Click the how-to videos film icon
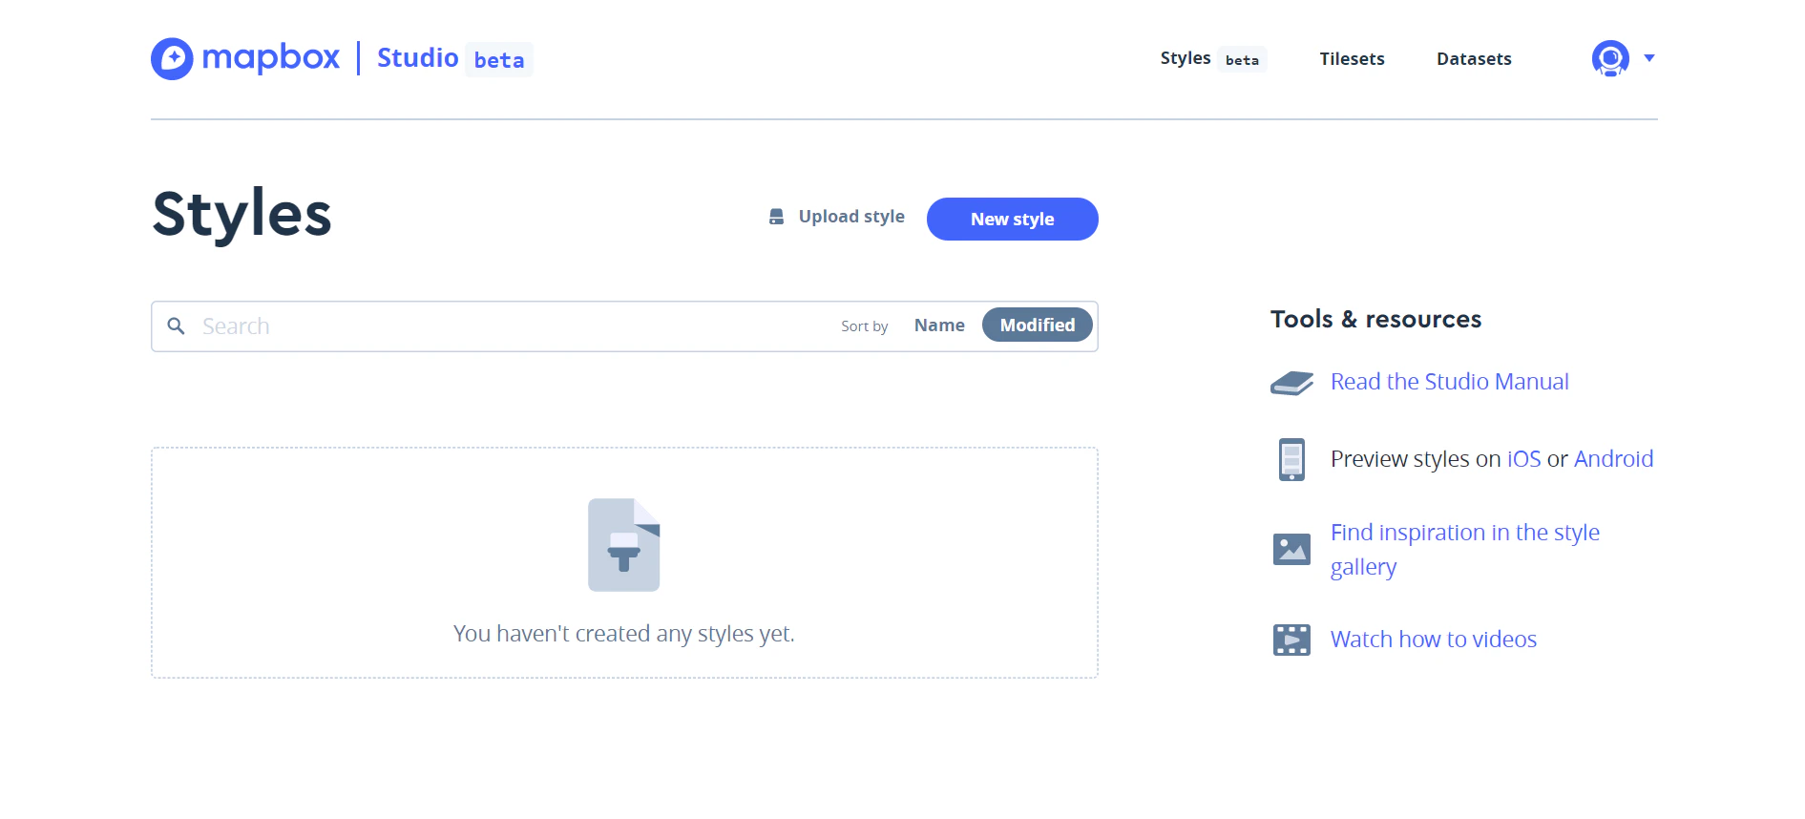1805x819 pixels. click(x=1291, y=640)
